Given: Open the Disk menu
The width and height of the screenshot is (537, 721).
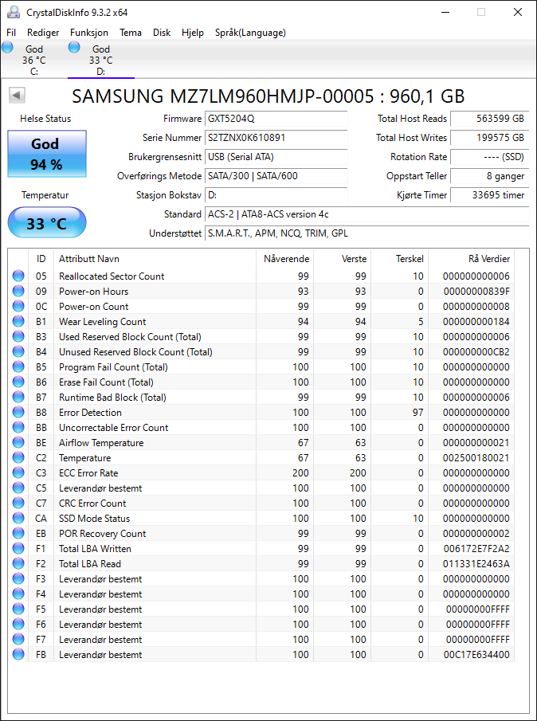Looking at the screenshot, I should [x=162, y=33].
